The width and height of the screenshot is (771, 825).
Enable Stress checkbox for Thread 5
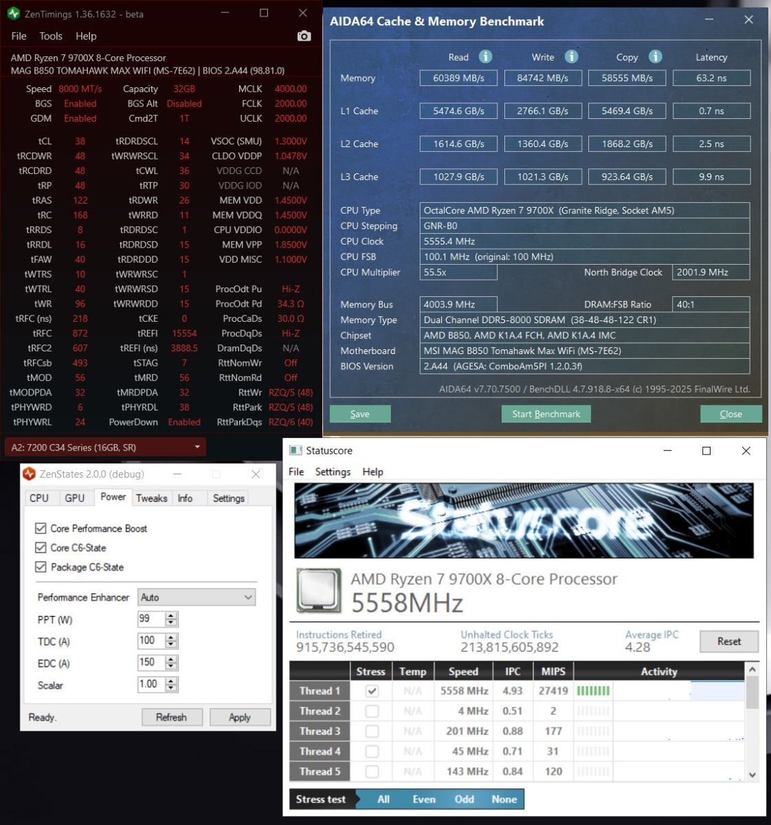click(x=372, y=771)
